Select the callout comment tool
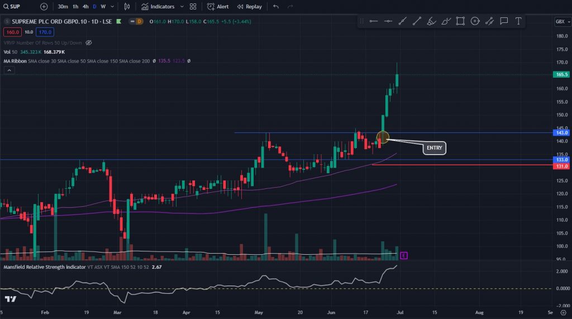The height and width of the screenshot is (319, 572). click(504, 21)
